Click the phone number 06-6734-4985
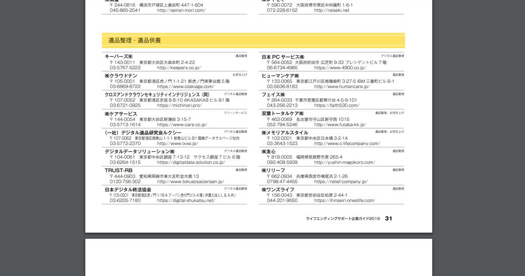This screenshot has height=276, width=525. pyautogui.click(x=282, y=68)
